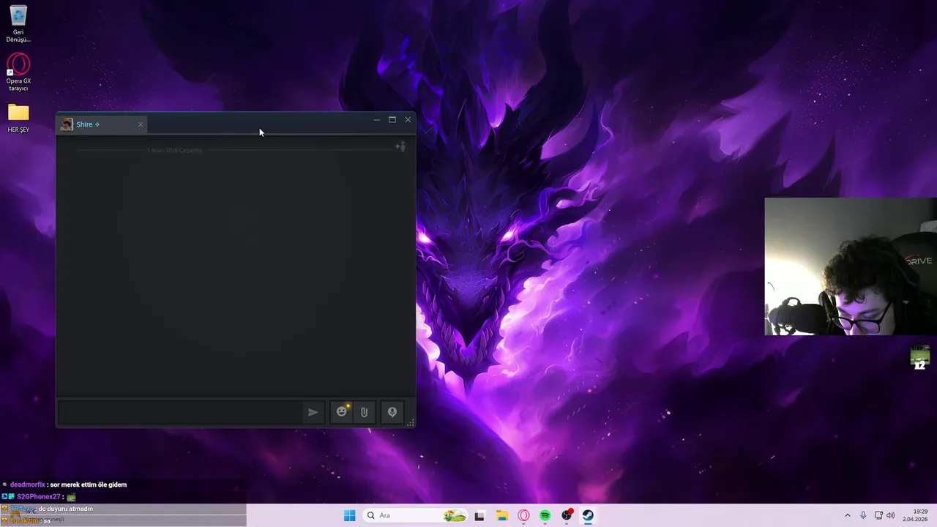Viewport: 937px width, 527px height.
Task: Grab the chat window resize grip corner
Action: coord(411,422)
